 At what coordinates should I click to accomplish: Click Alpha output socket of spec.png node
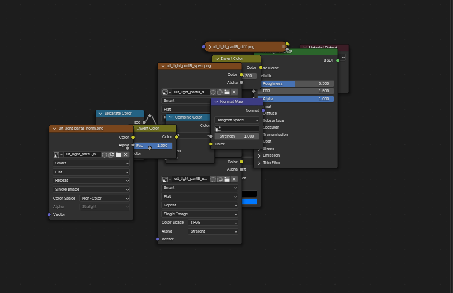point(242,83)
